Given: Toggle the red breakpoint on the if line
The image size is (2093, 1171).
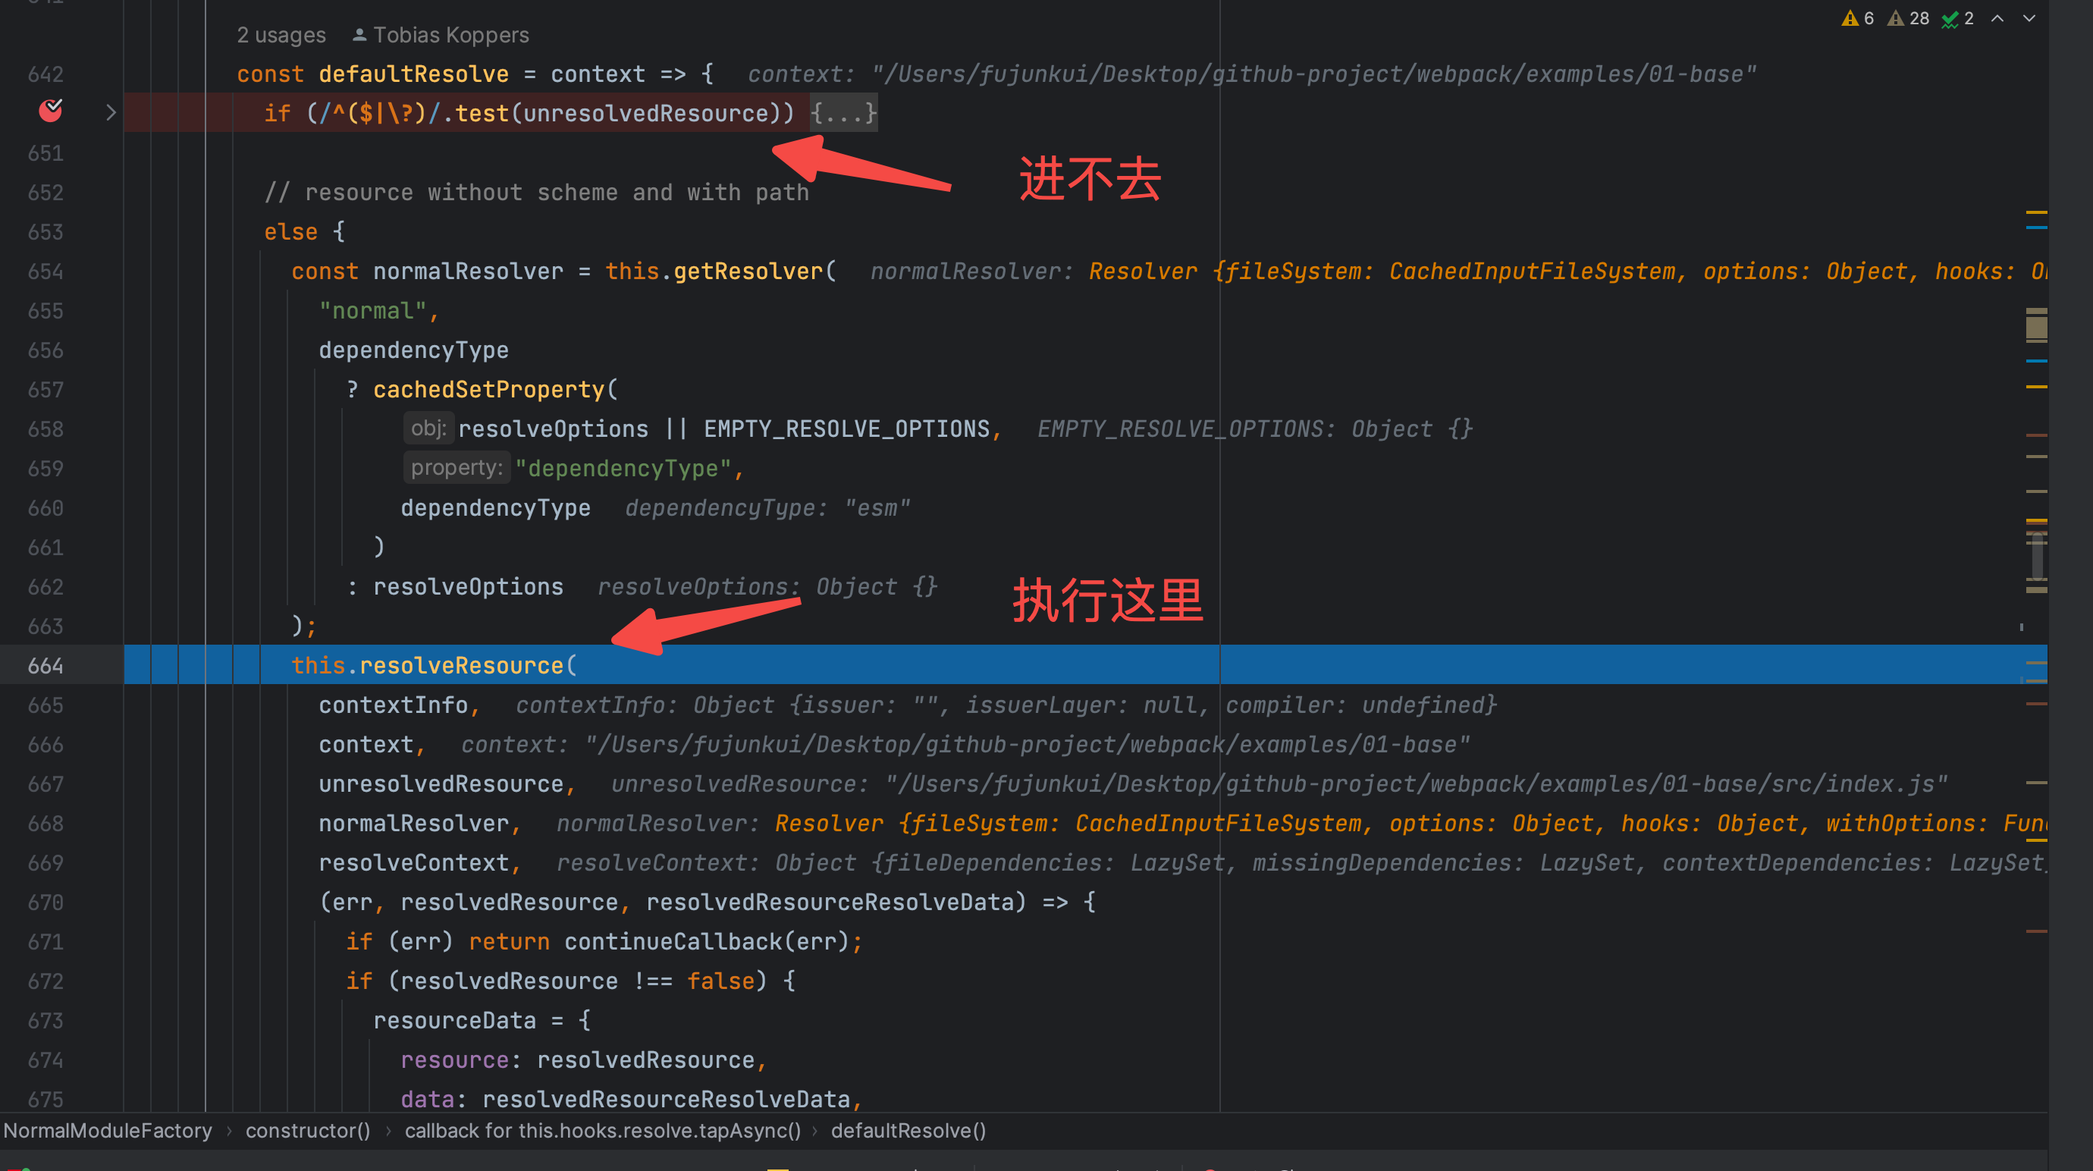Looking at the screenshot, I should click(x=50, y=111).
